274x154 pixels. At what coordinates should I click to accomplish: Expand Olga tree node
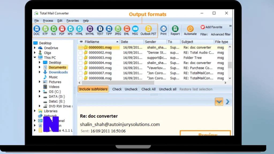(35, 53)
